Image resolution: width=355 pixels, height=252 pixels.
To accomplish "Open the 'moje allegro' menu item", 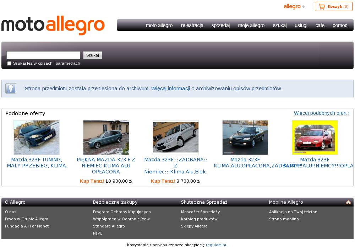I will 251,25.
